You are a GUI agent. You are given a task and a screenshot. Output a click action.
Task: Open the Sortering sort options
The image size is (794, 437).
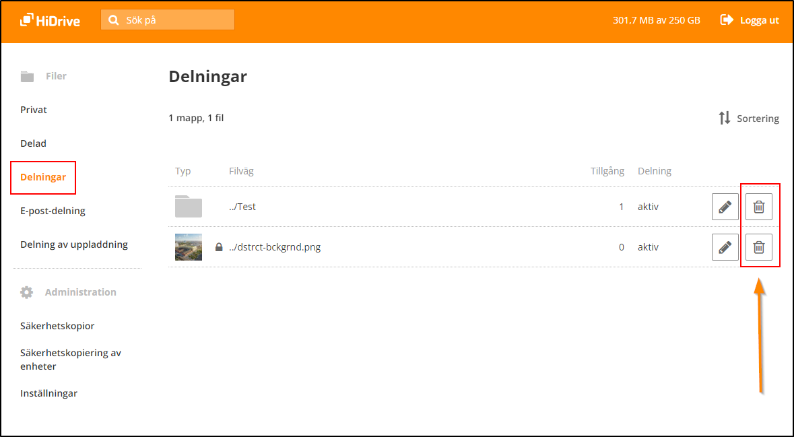click(x=748, y=119)
